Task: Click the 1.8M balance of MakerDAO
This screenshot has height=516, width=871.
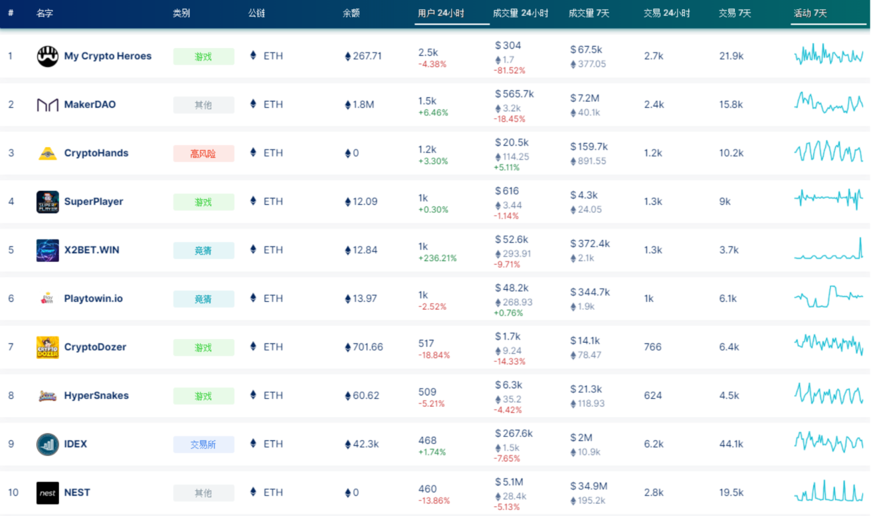Action: (359, 104)
